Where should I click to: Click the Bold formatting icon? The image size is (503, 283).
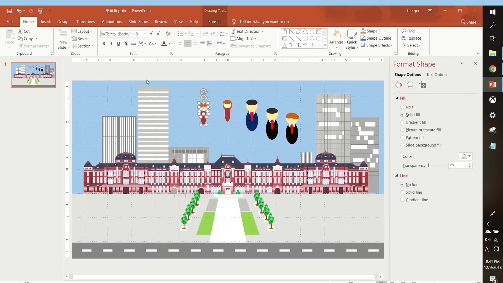point(104,44)
